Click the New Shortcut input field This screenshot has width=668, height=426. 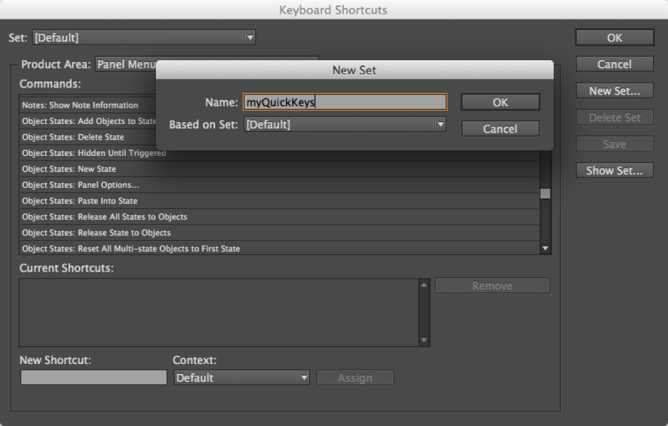point(93,378)
